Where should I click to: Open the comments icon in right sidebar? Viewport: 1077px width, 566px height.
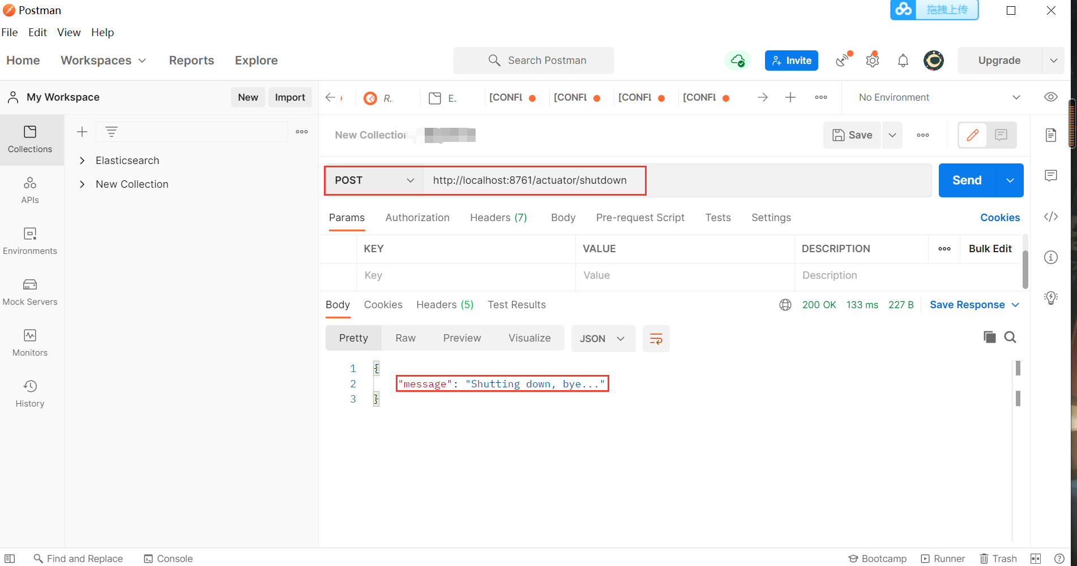1051,176
